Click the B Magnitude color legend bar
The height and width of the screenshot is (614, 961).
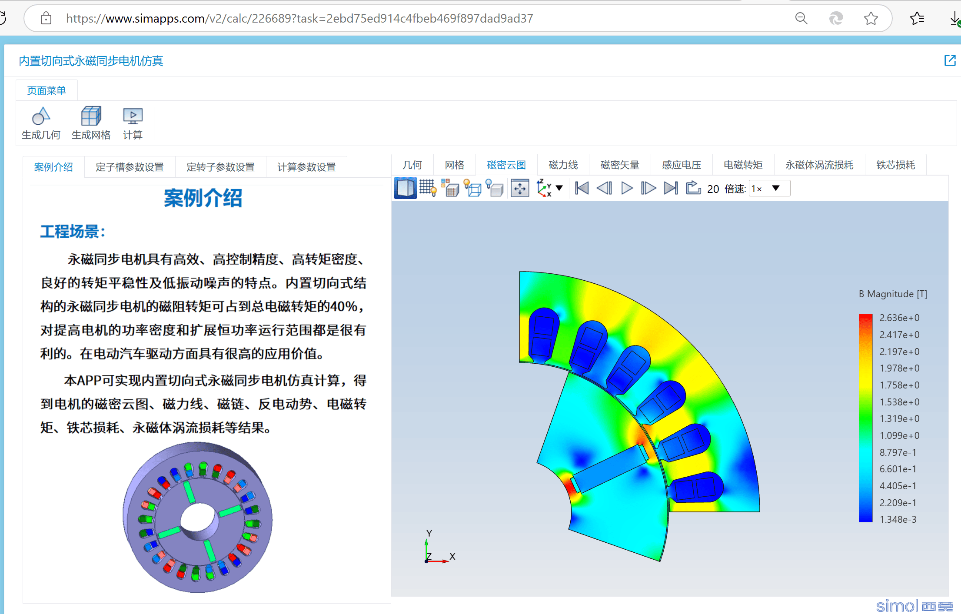point(865,418)
